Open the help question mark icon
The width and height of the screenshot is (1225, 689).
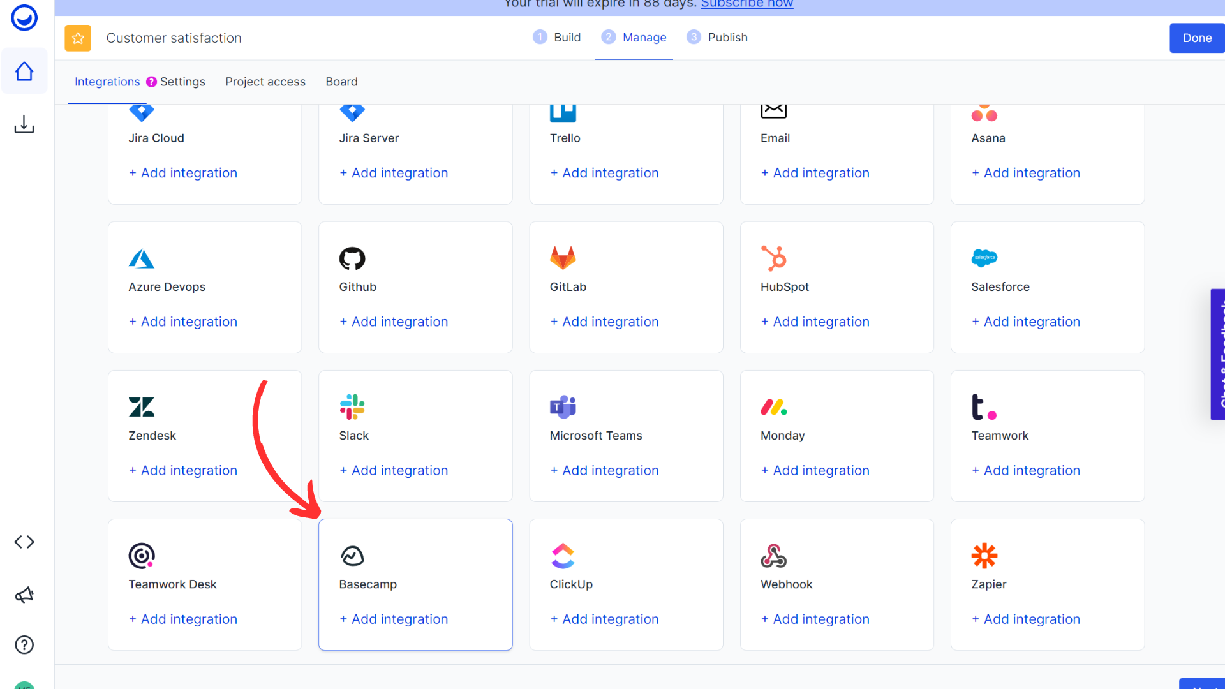point(24,645)
